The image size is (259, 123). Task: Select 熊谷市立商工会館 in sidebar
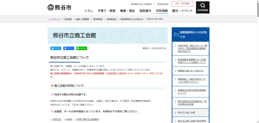click(190, 113)
